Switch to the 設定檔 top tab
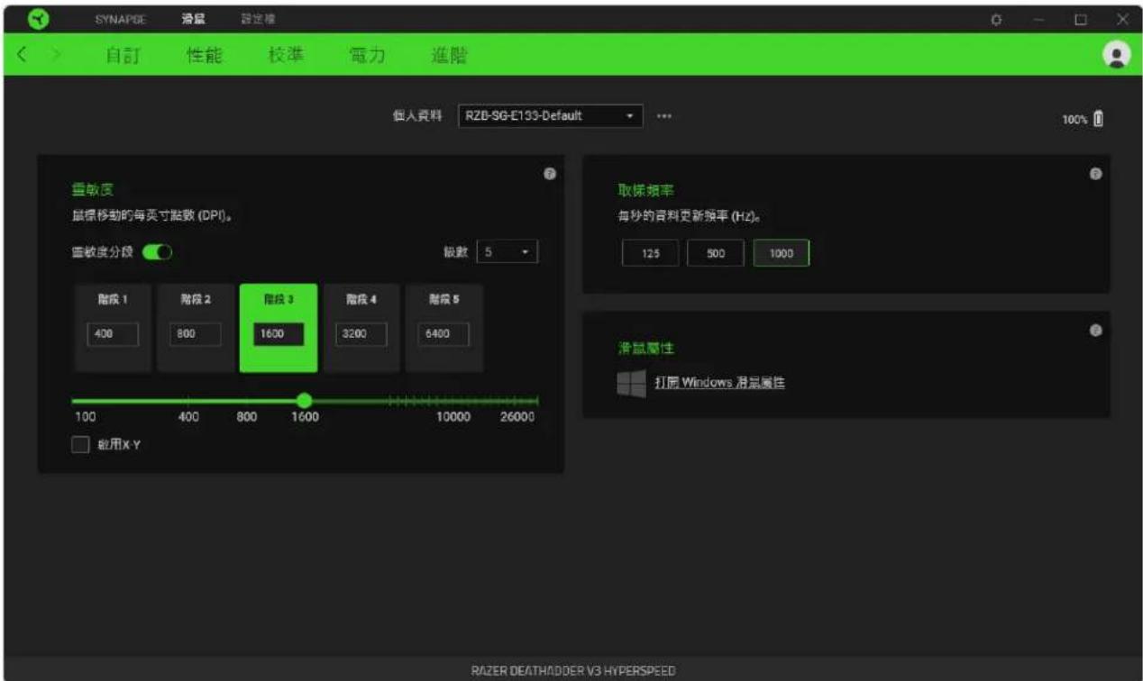The height and width of the screenshot is (681, 1143). click(x=259, y=19)
